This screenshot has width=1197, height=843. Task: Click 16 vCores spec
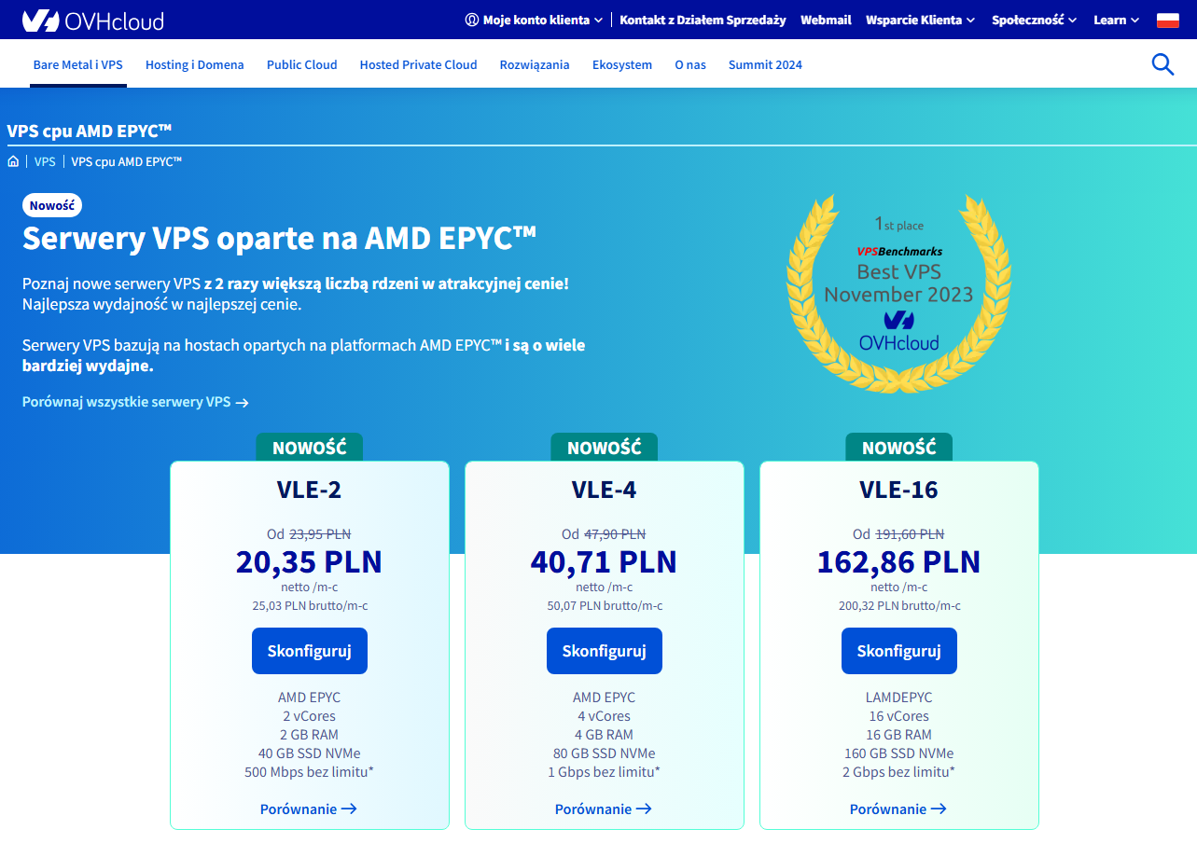pyautogui.click(x=899, y=716)
